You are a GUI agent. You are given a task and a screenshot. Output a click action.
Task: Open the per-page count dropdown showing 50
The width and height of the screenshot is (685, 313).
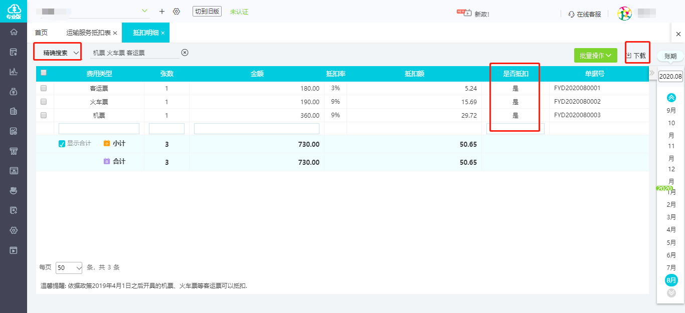point(69,268)
